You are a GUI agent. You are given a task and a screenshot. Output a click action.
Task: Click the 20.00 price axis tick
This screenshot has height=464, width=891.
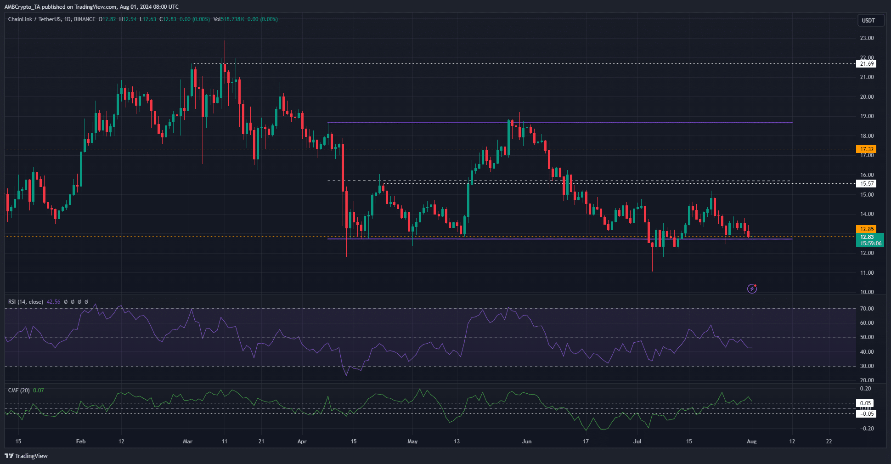pyautogui.click(x=867, y=97)
